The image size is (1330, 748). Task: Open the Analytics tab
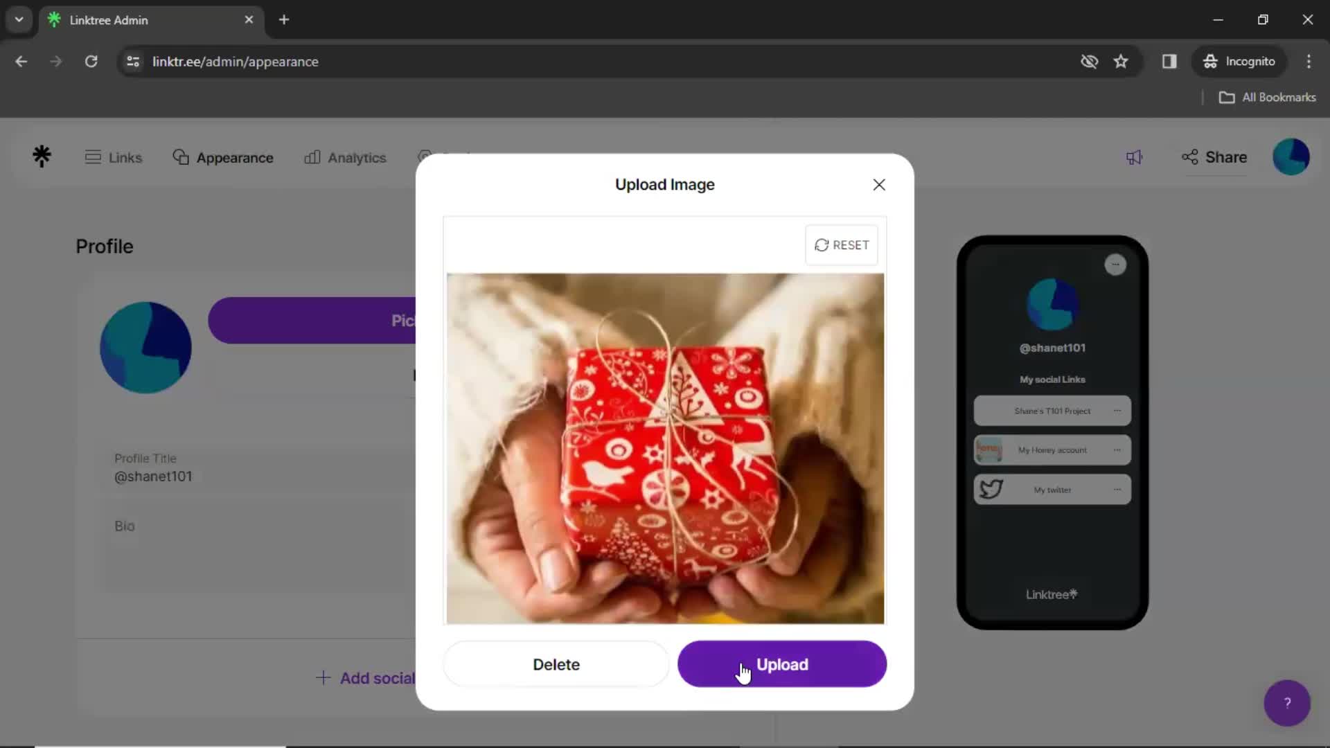(347, 157)
